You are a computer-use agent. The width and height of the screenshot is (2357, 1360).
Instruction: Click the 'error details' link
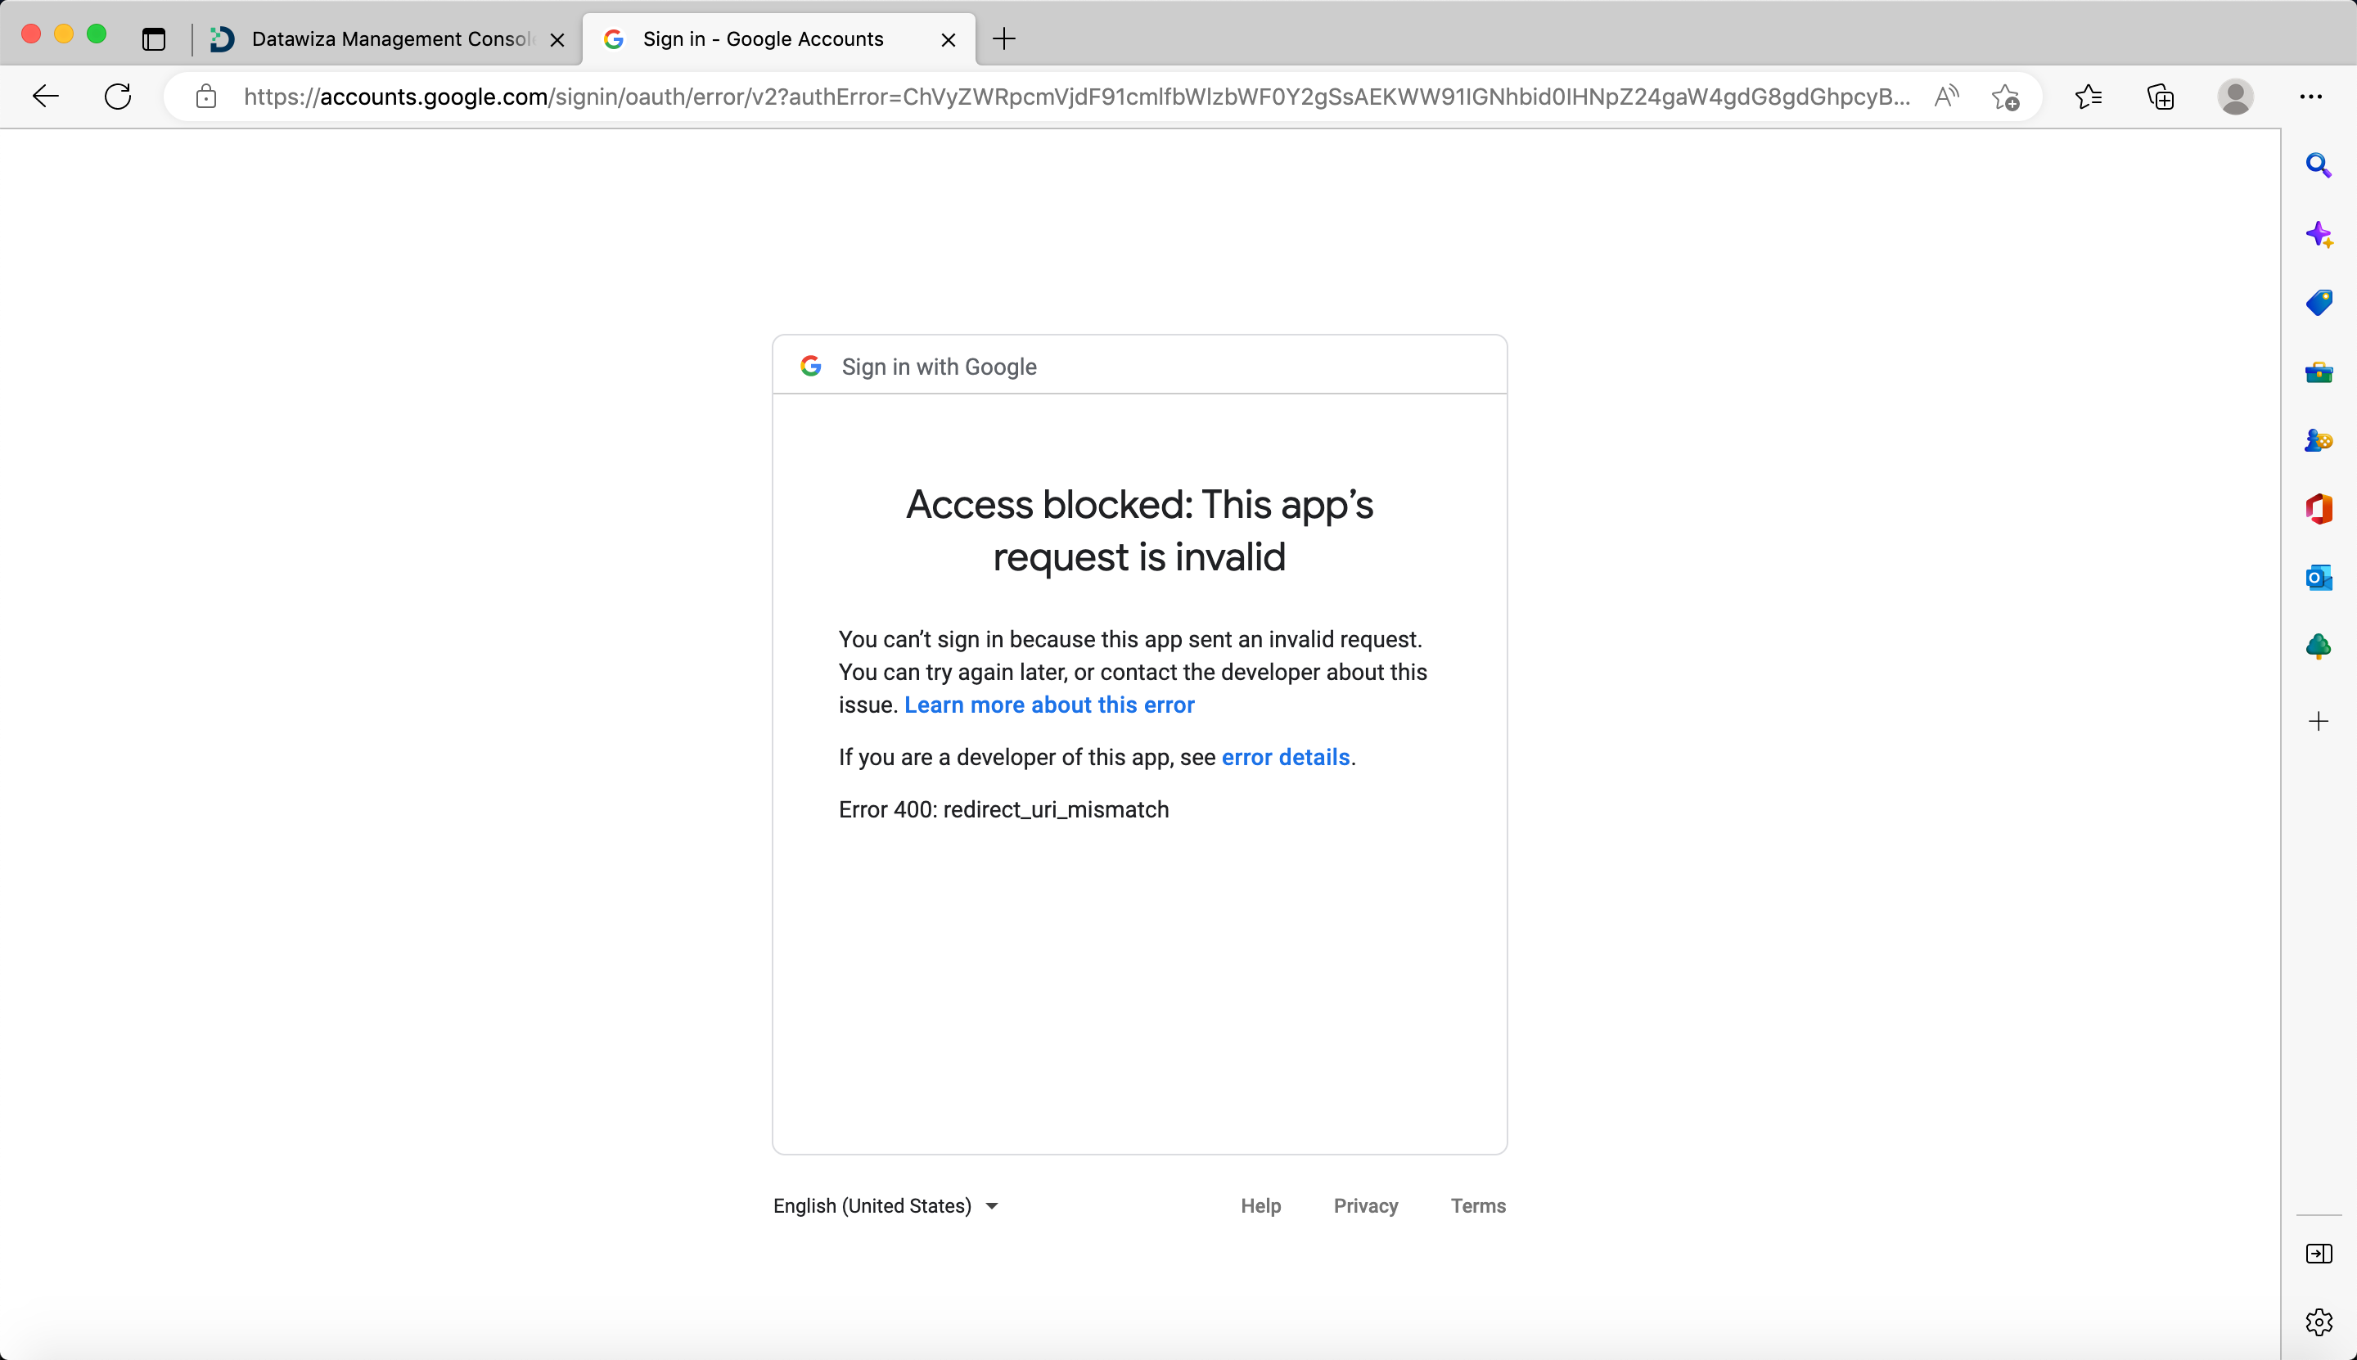click(x=1286, y=756)
